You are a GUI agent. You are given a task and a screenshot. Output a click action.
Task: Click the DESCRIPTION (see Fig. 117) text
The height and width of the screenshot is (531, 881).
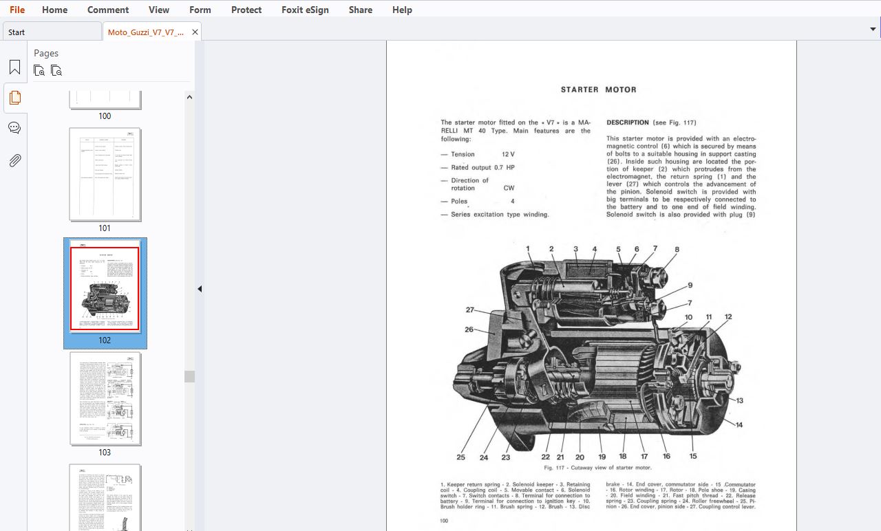651,122
